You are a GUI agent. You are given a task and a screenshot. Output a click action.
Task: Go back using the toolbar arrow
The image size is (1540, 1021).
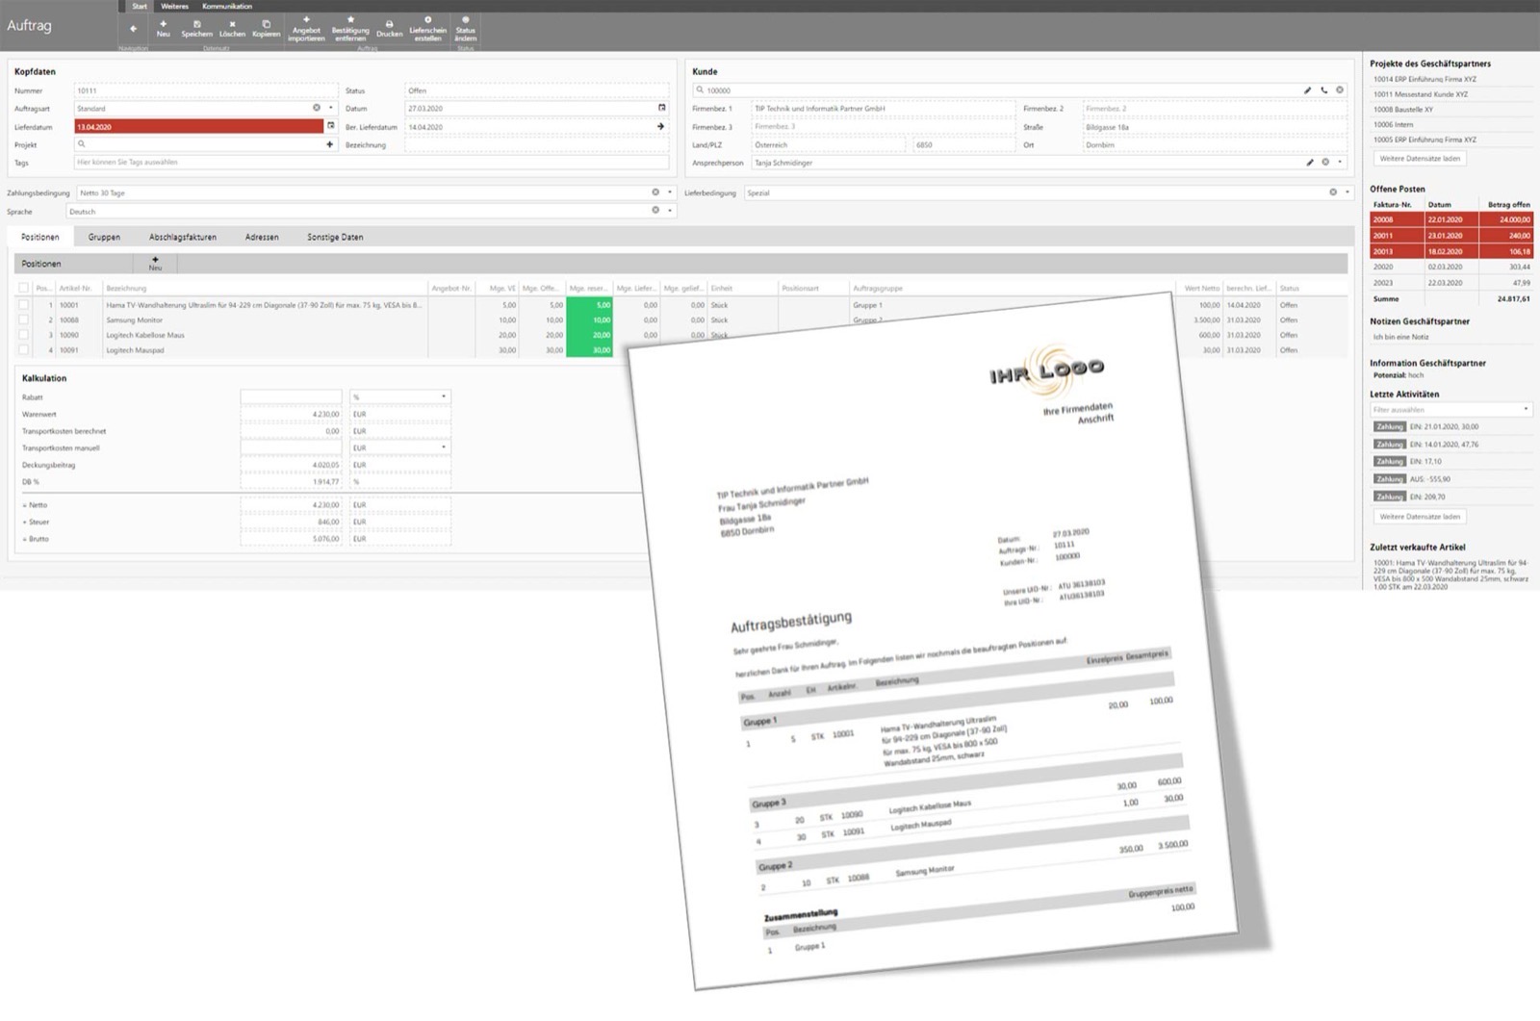coord(133,28)
